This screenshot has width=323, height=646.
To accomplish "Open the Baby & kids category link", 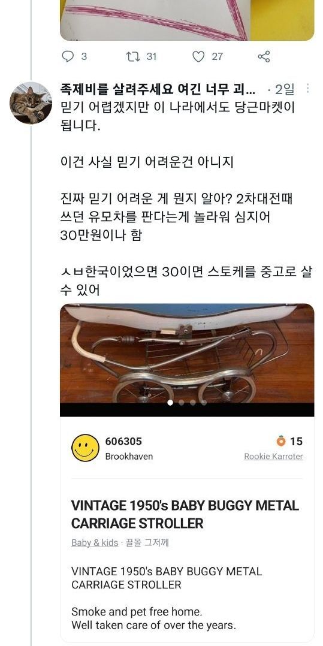I will coord(95,543).
